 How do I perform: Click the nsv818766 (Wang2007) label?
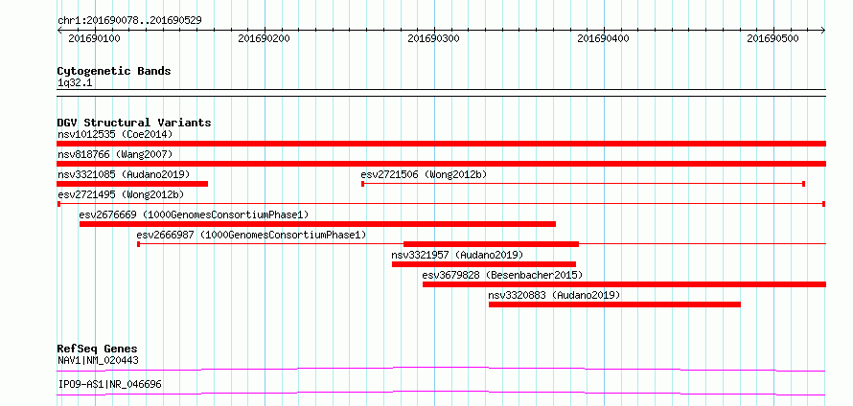pos(115,154)
